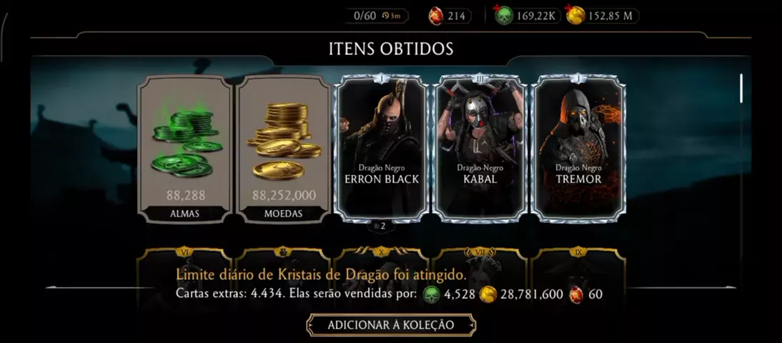Open the Moedas coins reward card
Image resolution: width=782 pixels, height=343 pixels.
(x=283, y=149)
